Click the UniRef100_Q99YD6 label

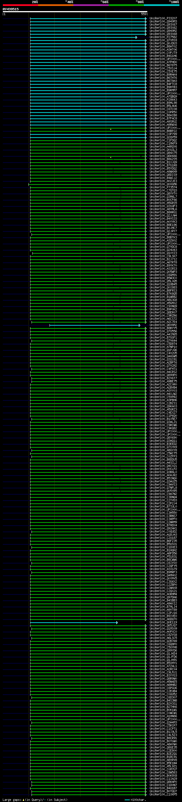pyautogui.click(x=163, y=650)
